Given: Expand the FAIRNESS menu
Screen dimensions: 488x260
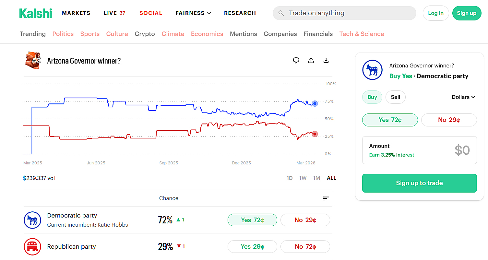Looking at the screenshot, I should [x=193, y=13].
